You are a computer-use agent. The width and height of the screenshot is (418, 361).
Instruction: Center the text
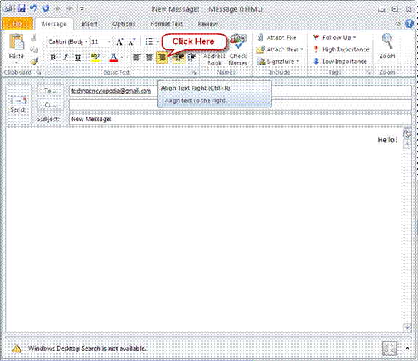149,57
